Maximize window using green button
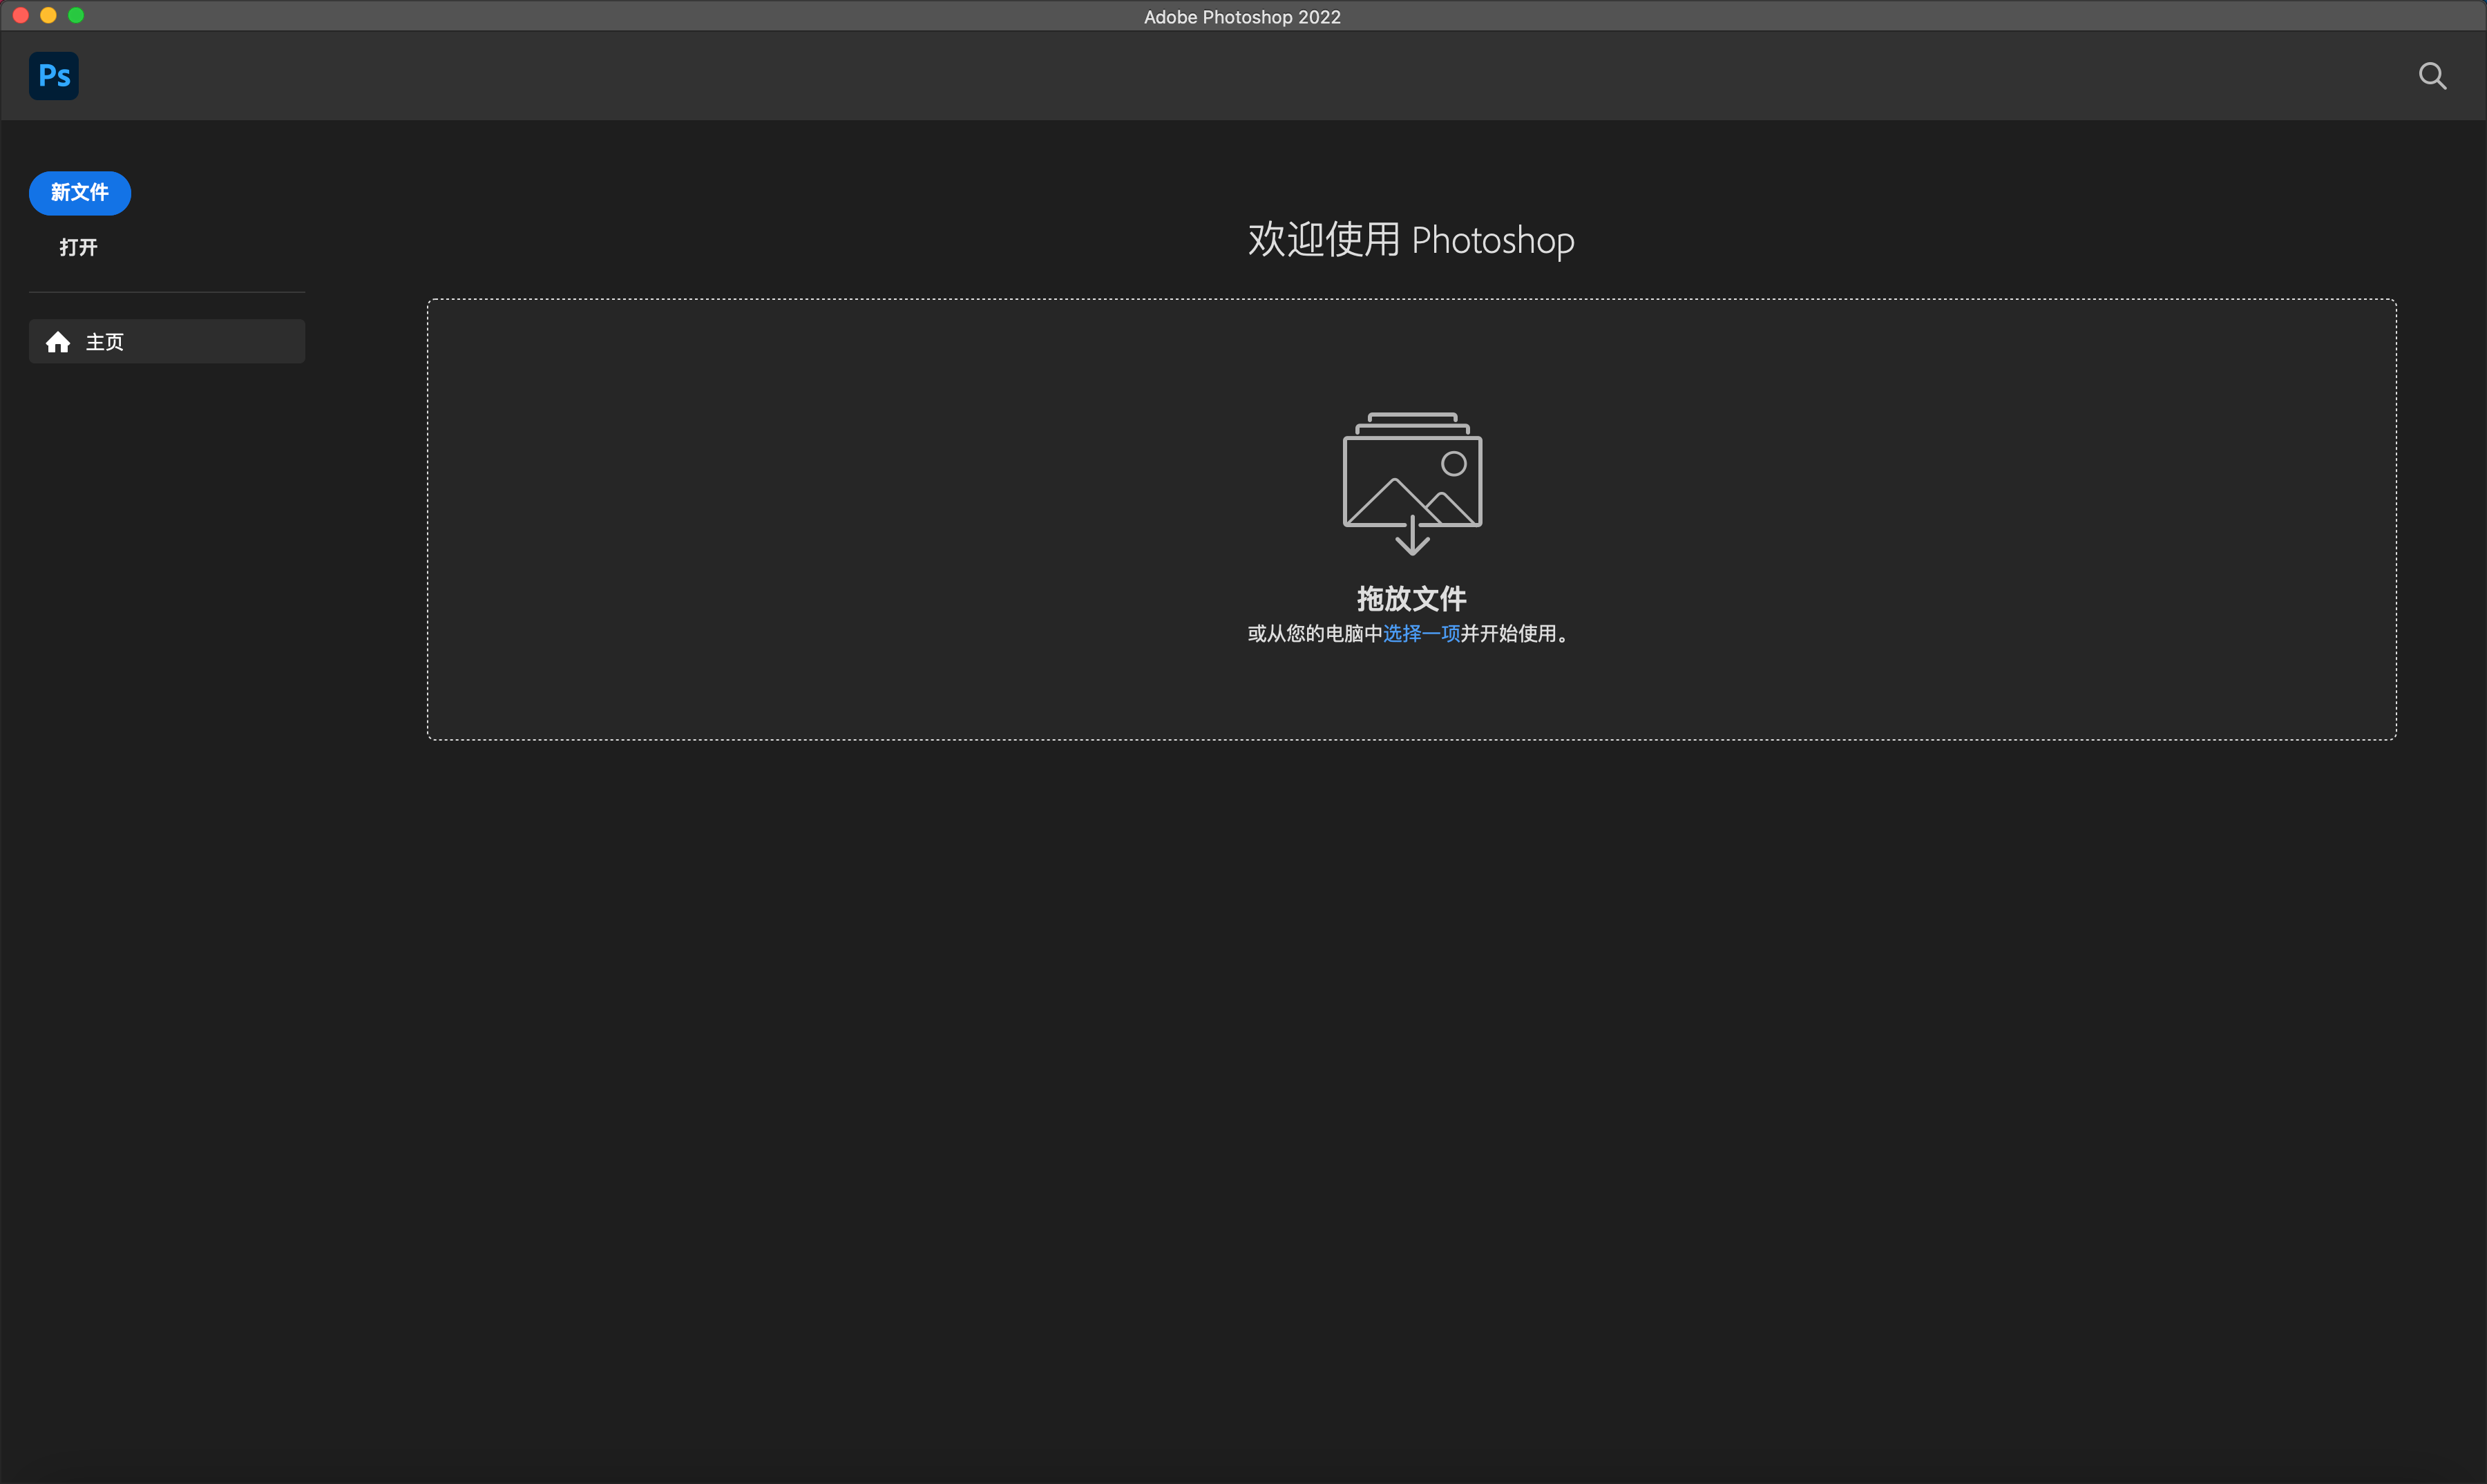 click(76, 15)
